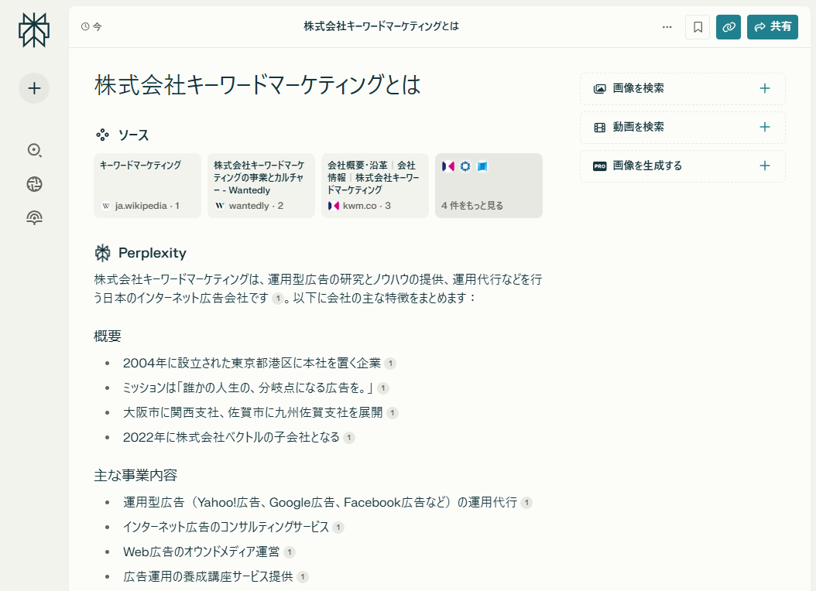Viewport: 816px width, 591px height.
Task: Start a new thread with the plus button
Action: click(x=34, y=88)
